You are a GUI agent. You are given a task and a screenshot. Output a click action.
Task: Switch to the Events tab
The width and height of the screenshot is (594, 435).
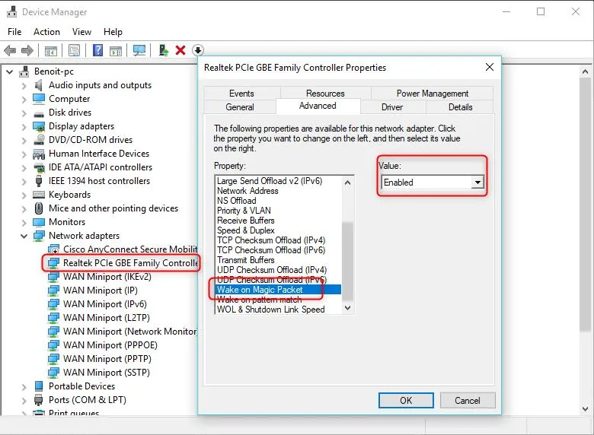241,93
